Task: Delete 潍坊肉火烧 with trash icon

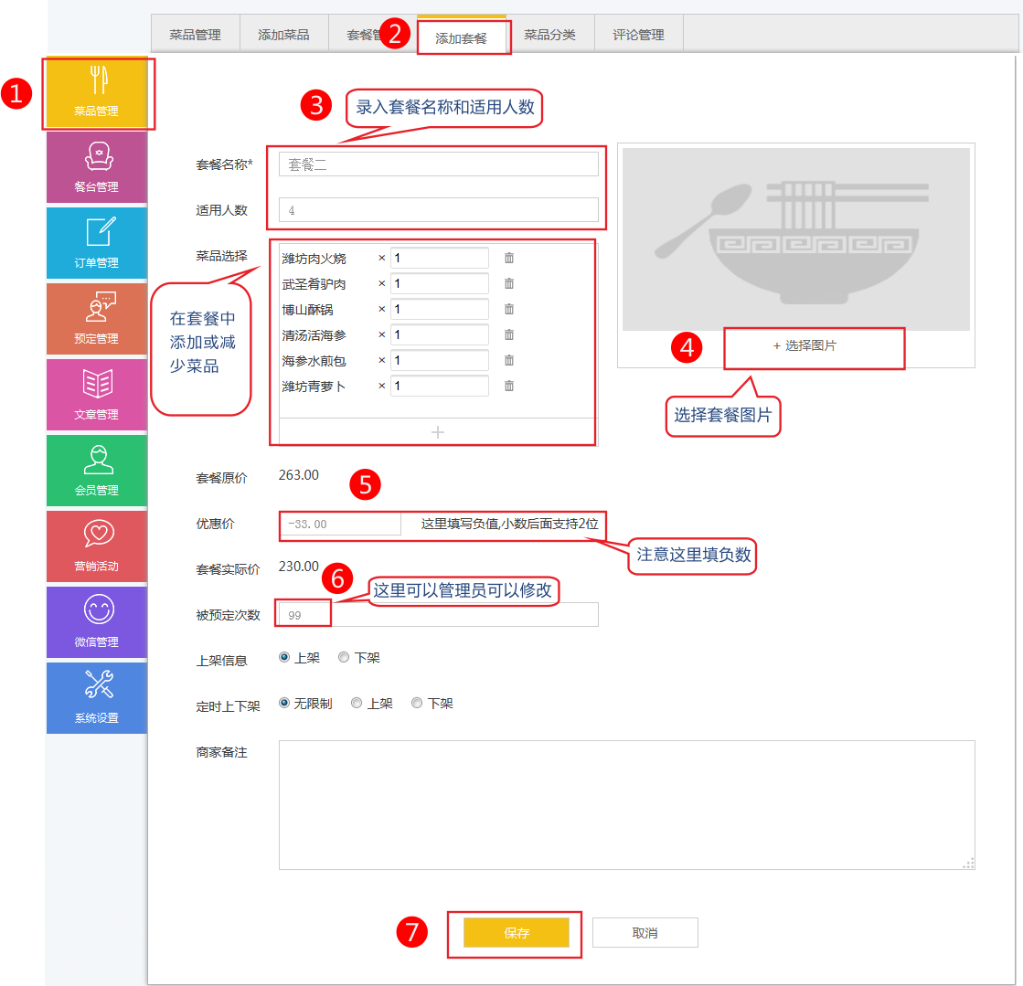Action: click(509, 259)
